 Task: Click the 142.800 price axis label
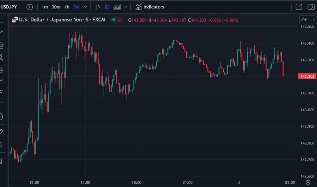coord(307,143)
